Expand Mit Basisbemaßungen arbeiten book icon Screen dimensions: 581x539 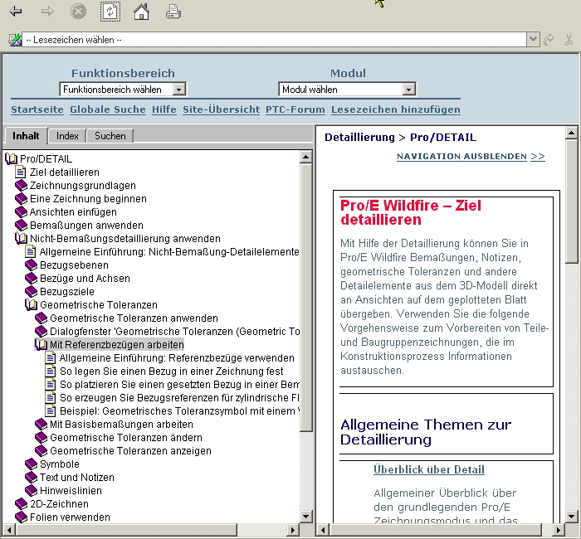(41, 425)
